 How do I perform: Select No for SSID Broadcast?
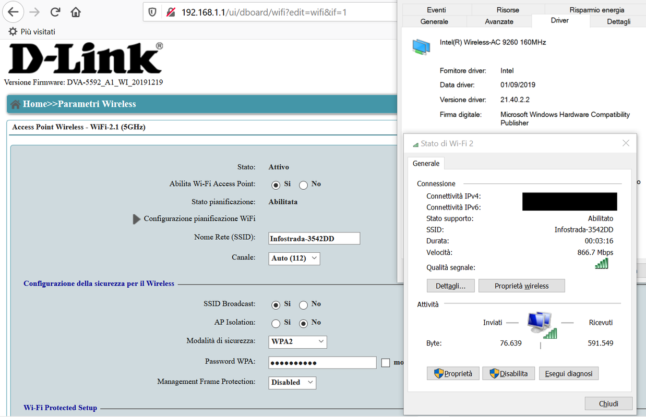pyautogui.click(x=303, y=305)
